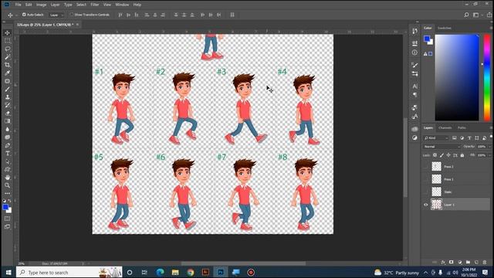The width and height of the screenshot is (494, 278).
Task: Show the Pose 1 layer visibility
Action: [x=425, y=179]
